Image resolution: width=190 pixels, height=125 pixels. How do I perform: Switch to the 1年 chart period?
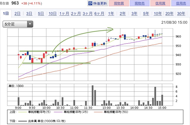tap(111, 14)
